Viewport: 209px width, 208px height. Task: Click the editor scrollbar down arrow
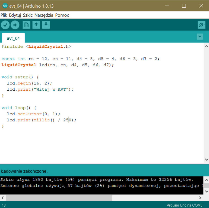pos(207,160)
